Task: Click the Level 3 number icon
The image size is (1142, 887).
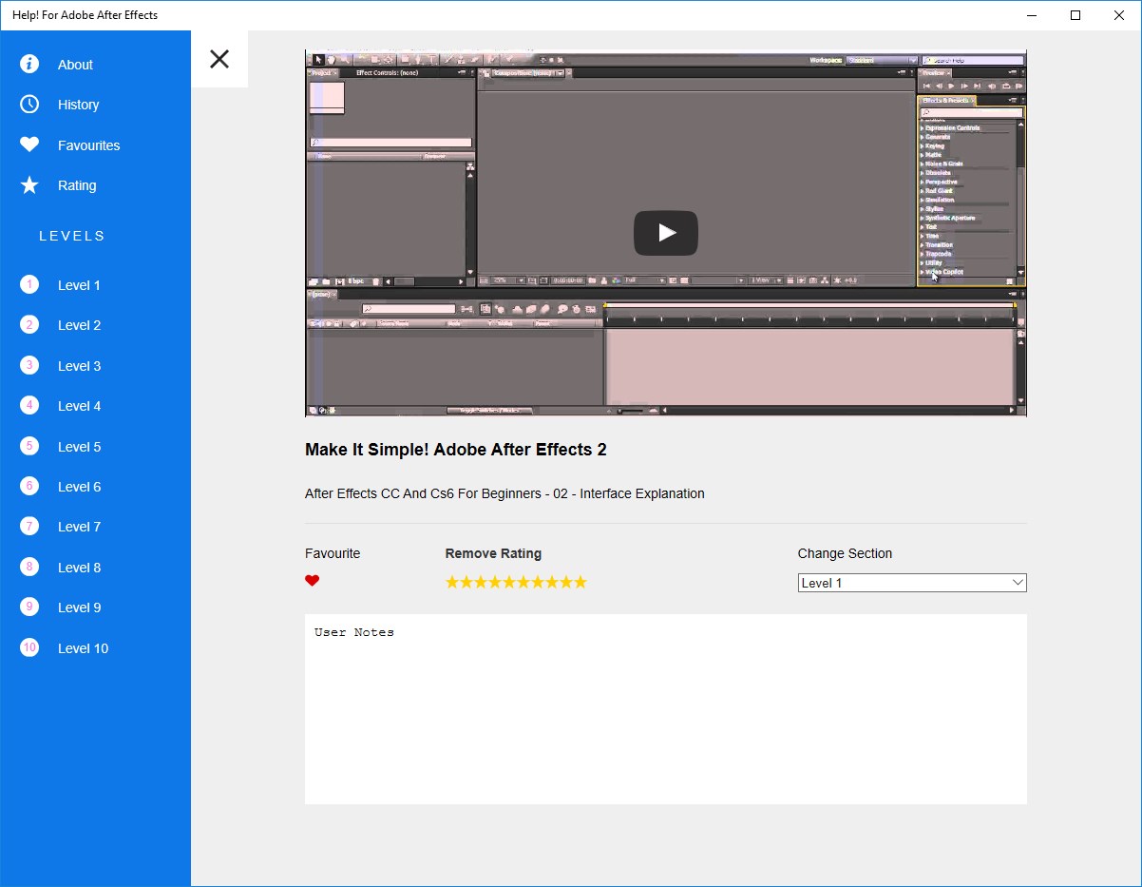Action: pyautogui.click(x=29, y=365)
